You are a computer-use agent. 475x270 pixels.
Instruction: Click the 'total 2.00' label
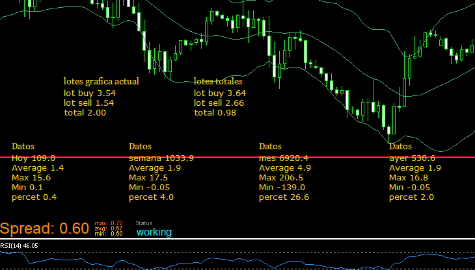point(85,113)
